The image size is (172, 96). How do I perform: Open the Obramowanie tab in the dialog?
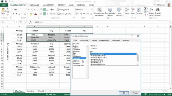[104, 40]
